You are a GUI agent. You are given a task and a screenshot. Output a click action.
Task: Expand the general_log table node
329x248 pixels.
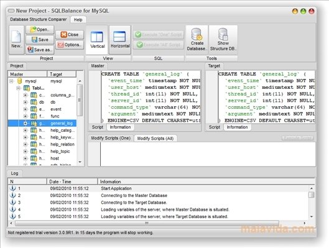[x=25, y=123]
